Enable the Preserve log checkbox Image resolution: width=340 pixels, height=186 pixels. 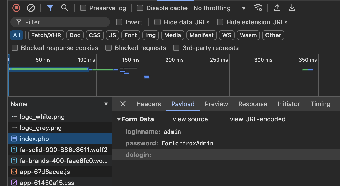83,8
